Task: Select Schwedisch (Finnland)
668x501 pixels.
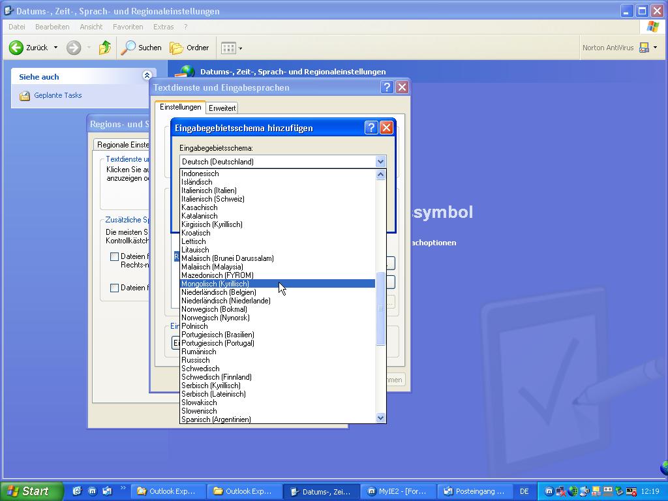Action: [x=277, y=377]
